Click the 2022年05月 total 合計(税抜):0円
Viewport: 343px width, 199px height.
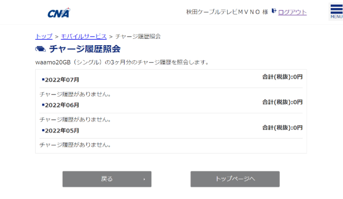[x=282, y=128]
